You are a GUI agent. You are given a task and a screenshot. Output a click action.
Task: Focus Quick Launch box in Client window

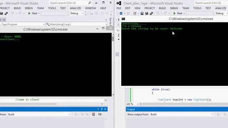click(x=211, y=3)
